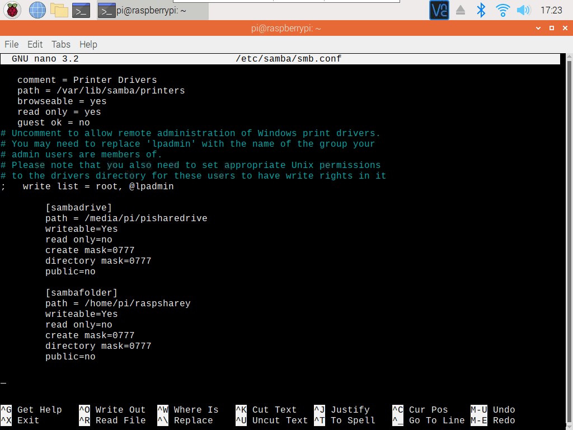Select the "Va" keyboard layout indicator
The width and height of the screenshot is (573, 430).
[439, 10]
